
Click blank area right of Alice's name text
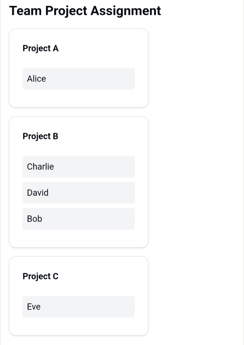tap(91, 79)
